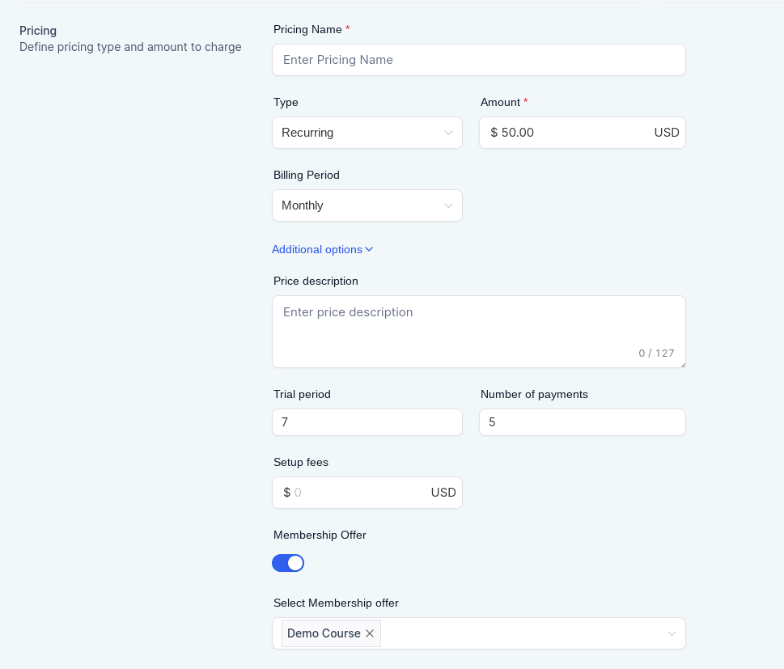This screenshot has width=784, height=669.
Task: Click the Pricing Name input field
Action: (x=479, y=60)
